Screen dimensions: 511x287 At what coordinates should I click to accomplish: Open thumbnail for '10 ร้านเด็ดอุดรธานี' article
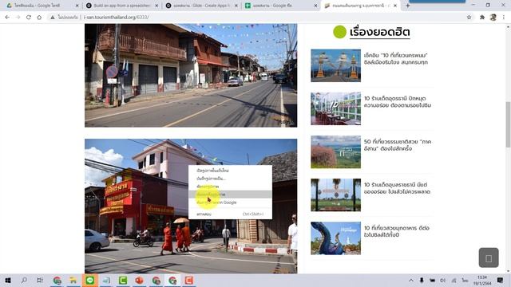pos(335,108)
